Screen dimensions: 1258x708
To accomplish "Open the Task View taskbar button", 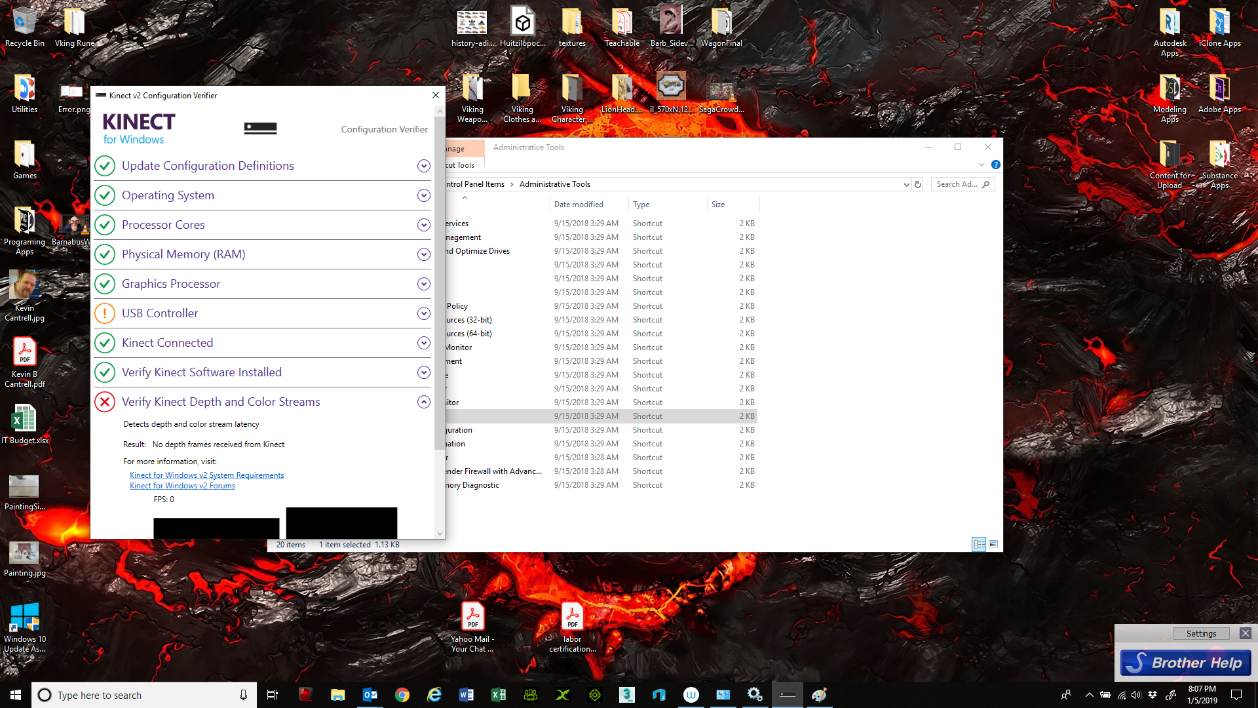I will point(273,695).
